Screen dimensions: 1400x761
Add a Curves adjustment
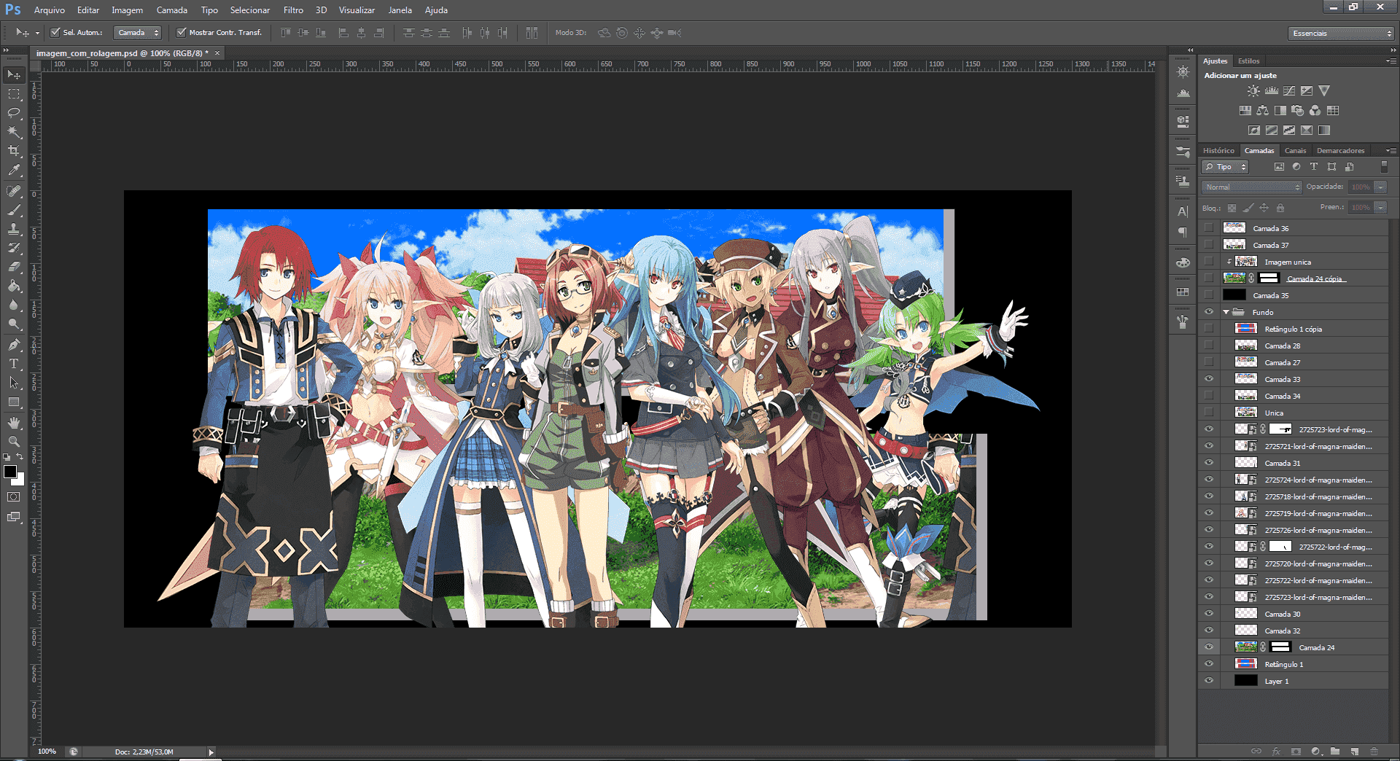(x=1289, y=91)
